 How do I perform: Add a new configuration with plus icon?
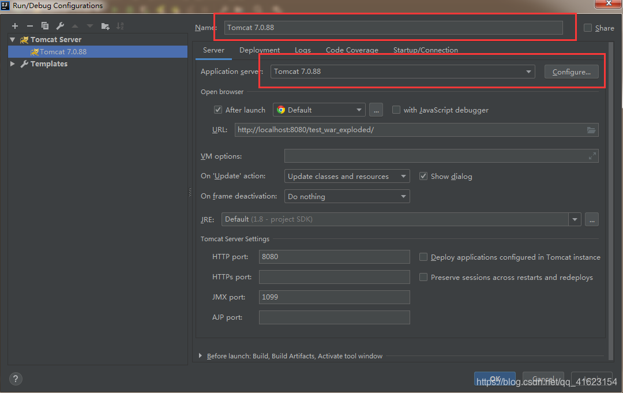[15, 26]
